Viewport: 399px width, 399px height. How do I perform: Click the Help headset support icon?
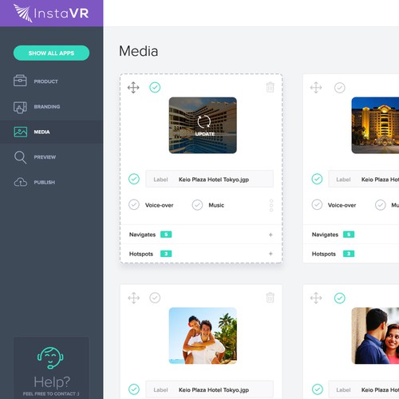click(x=50, y=358)
